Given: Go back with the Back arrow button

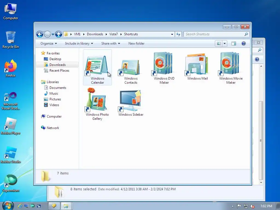Looking at the screenshot, I should (x=40, y=34).
